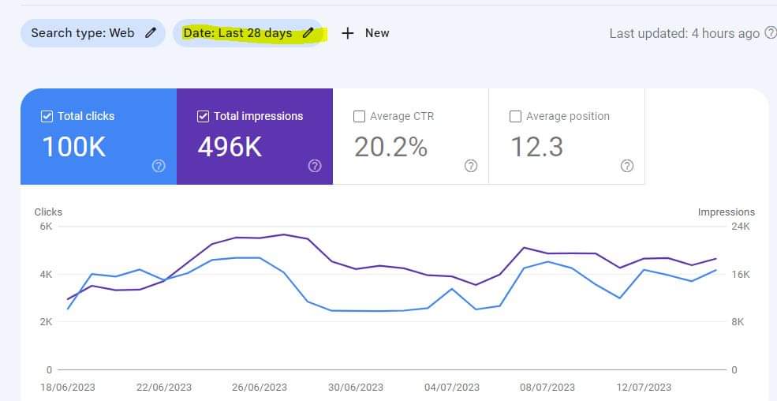Click the New filter button
The image size is (777, 401).
point(366,33)
